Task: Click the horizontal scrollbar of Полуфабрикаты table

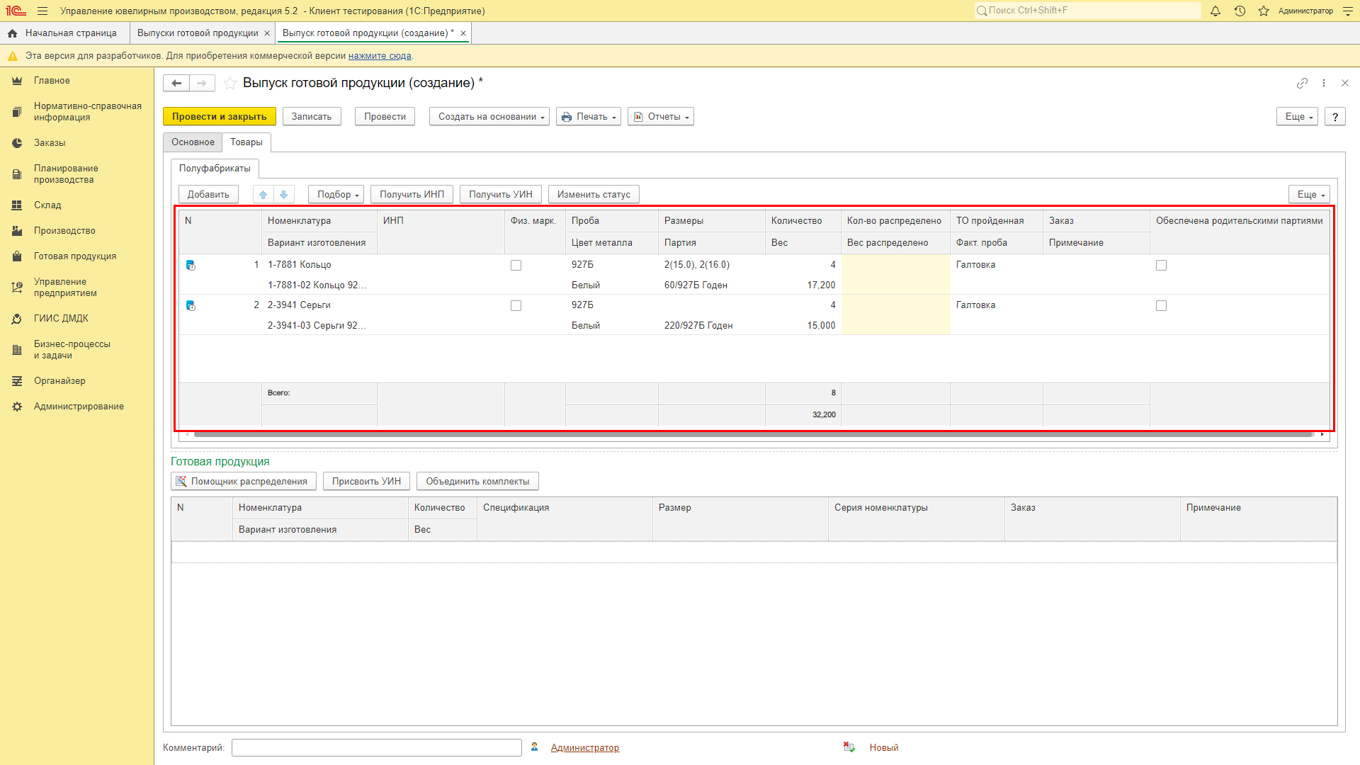Action: coord(754,434)
